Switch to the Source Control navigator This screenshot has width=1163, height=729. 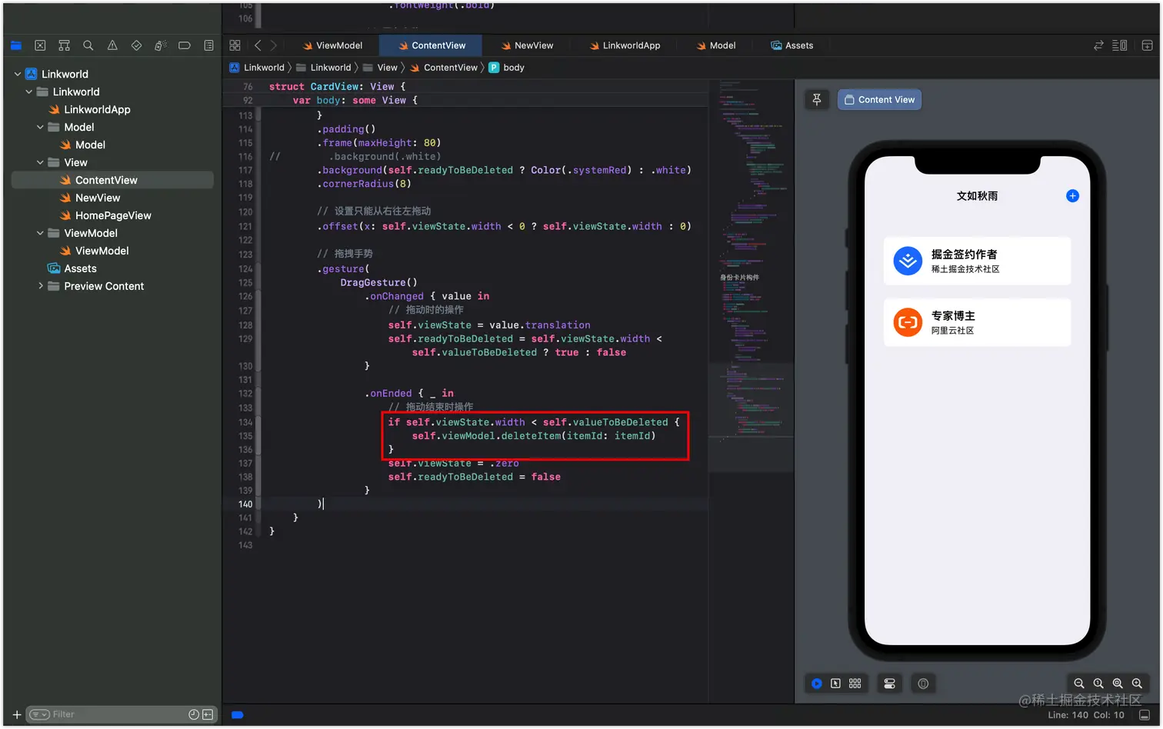40,45
